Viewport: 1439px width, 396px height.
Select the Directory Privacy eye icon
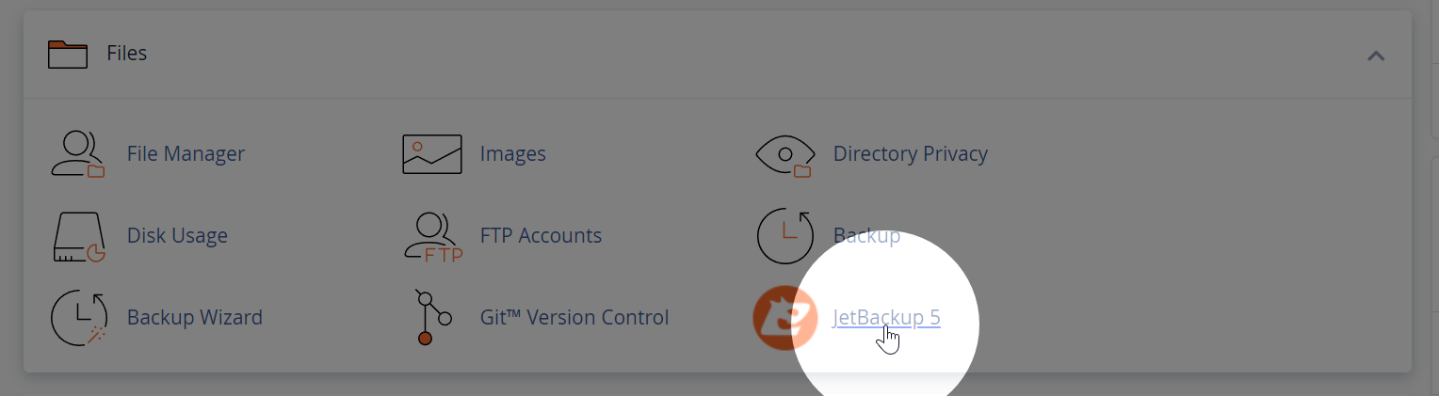tap(784, 154)
